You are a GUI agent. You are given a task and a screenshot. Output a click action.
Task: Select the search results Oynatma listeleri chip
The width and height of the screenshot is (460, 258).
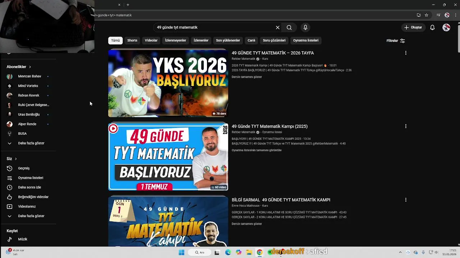tap(306, 40)
